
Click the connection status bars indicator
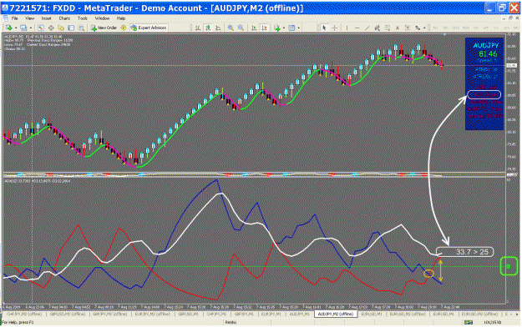469,322
